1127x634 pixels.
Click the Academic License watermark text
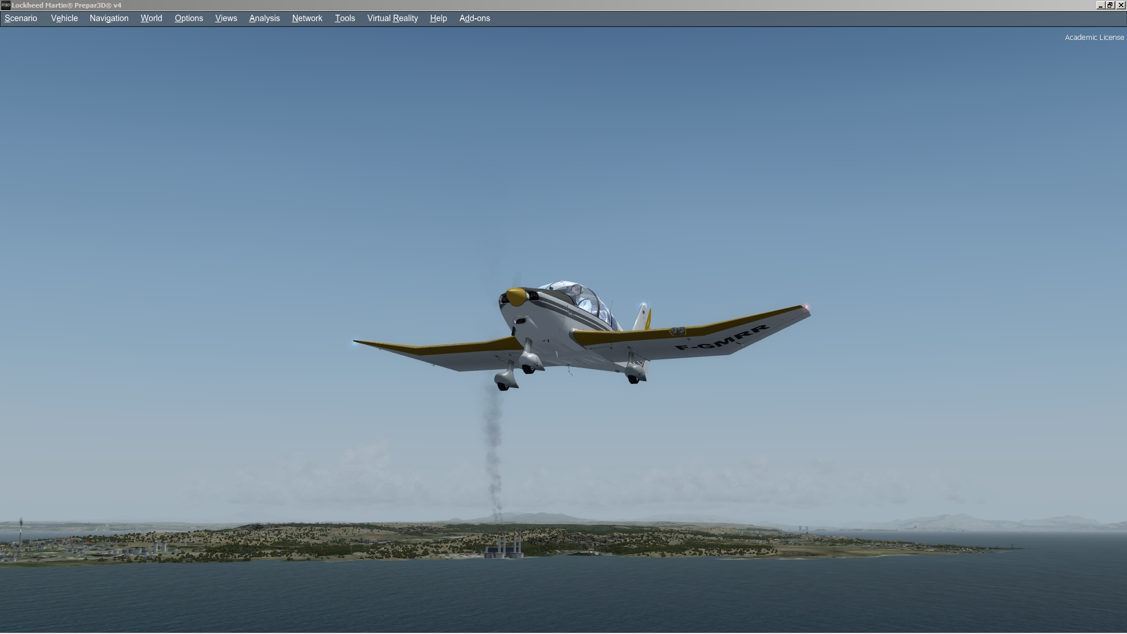(1094, 37)
